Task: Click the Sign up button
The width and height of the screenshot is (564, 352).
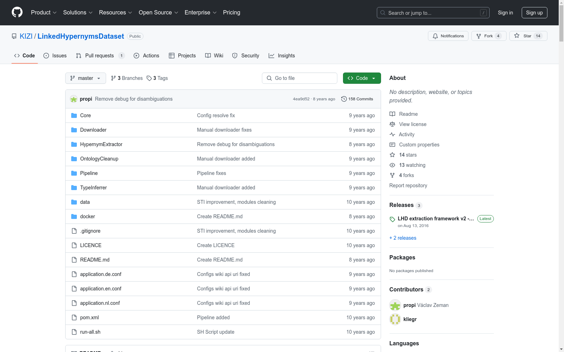Action: (534, 13)
